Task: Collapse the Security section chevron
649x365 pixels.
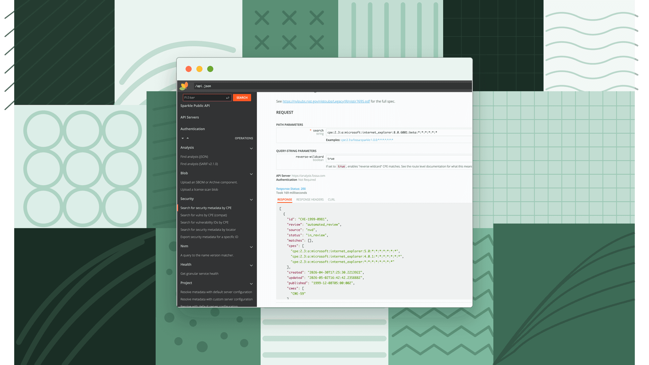Action: click(x=251, y=200)
